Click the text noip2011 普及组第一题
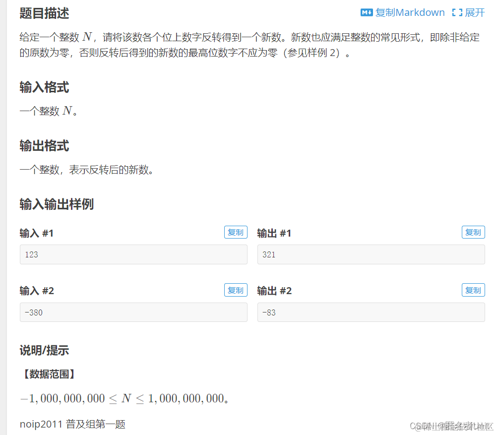The height and width of the screenshot is (435, 497). click(x=72, y=424)
